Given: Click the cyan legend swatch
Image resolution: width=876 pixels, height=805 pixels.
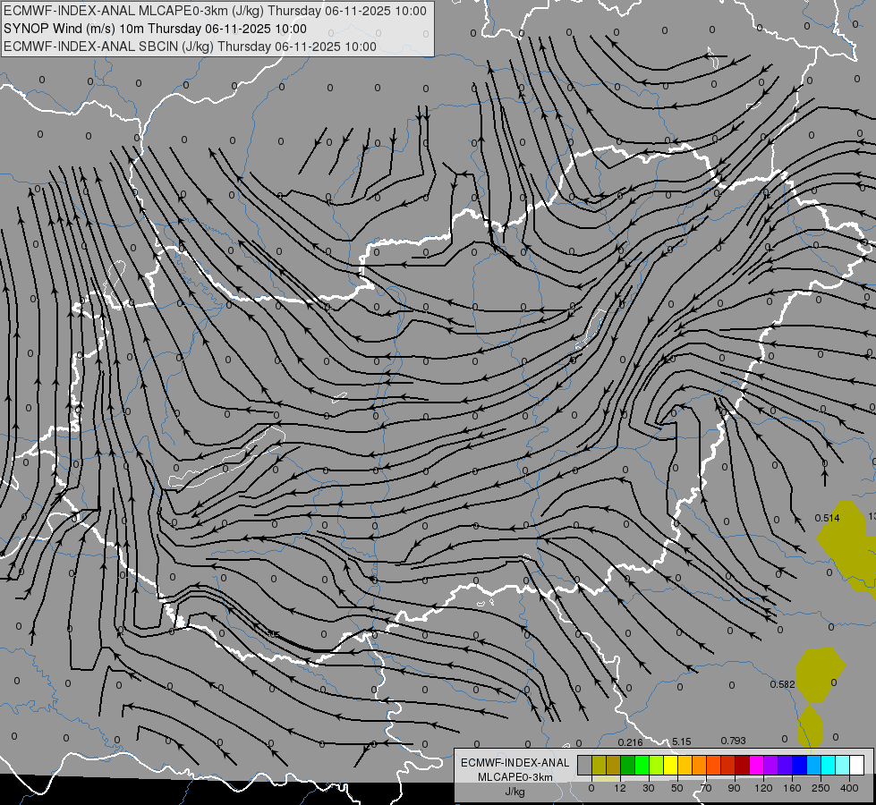Looking at the screenshot, I should 828,765.
